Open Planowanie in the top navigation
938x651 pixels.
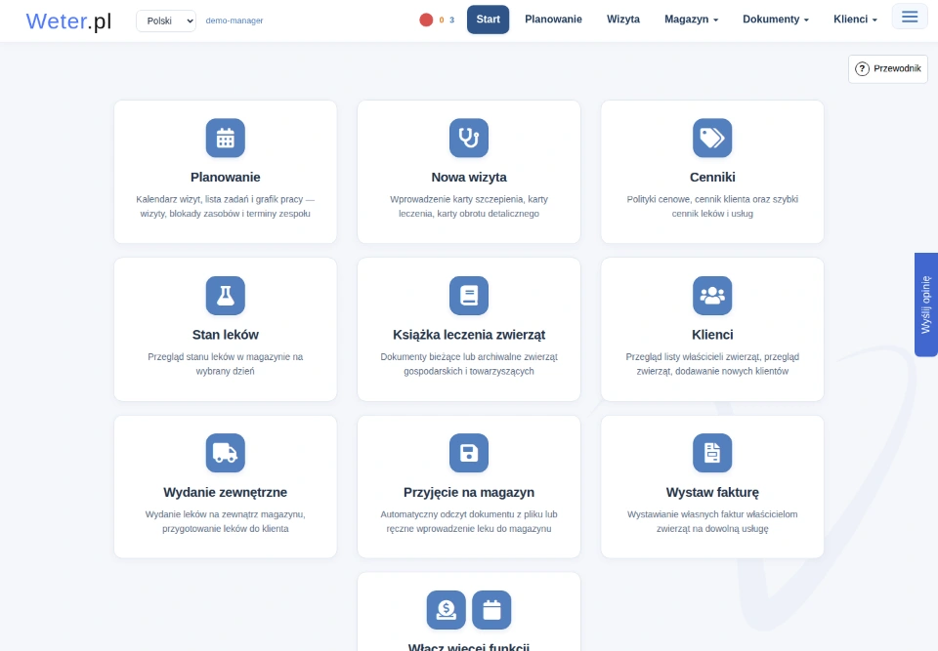tap(553, 20)
